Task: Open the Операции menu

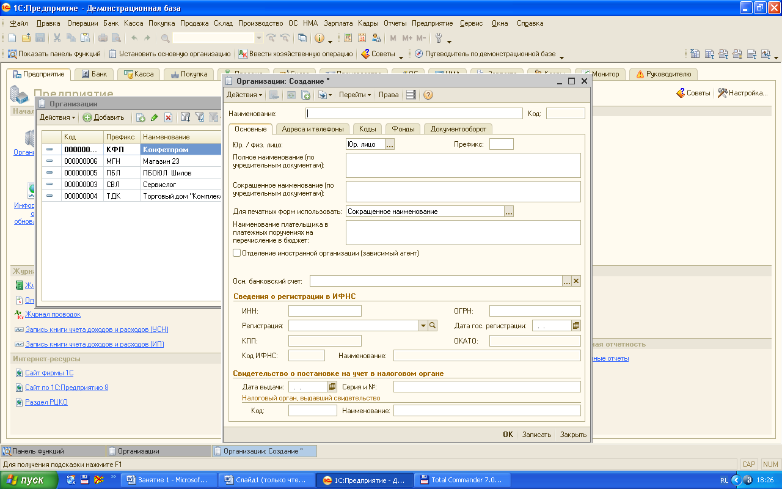Action: [82, 23]
